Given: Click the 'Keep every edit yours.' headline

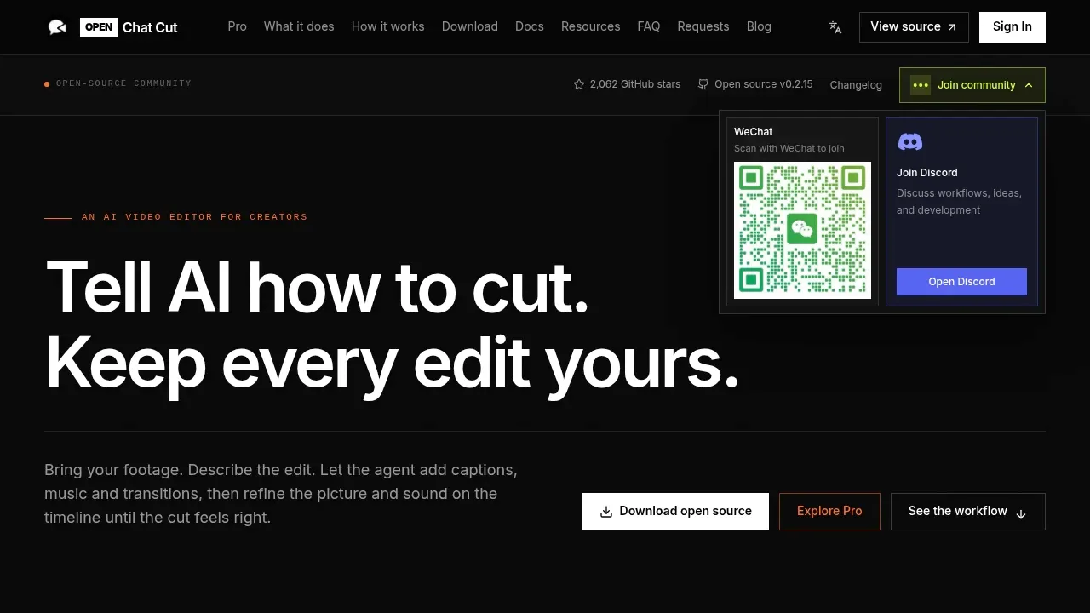Looking at the screenshot, I should coord(392,363).
